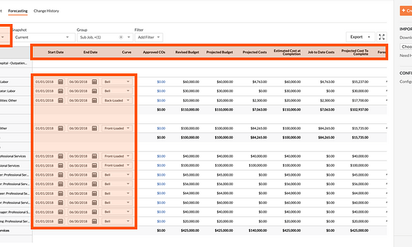The height and width of the screenshot is (247, 412).
Task: Open start date calendar in bottom $20,000.00 Bell row
Action: tap(60, 222)
